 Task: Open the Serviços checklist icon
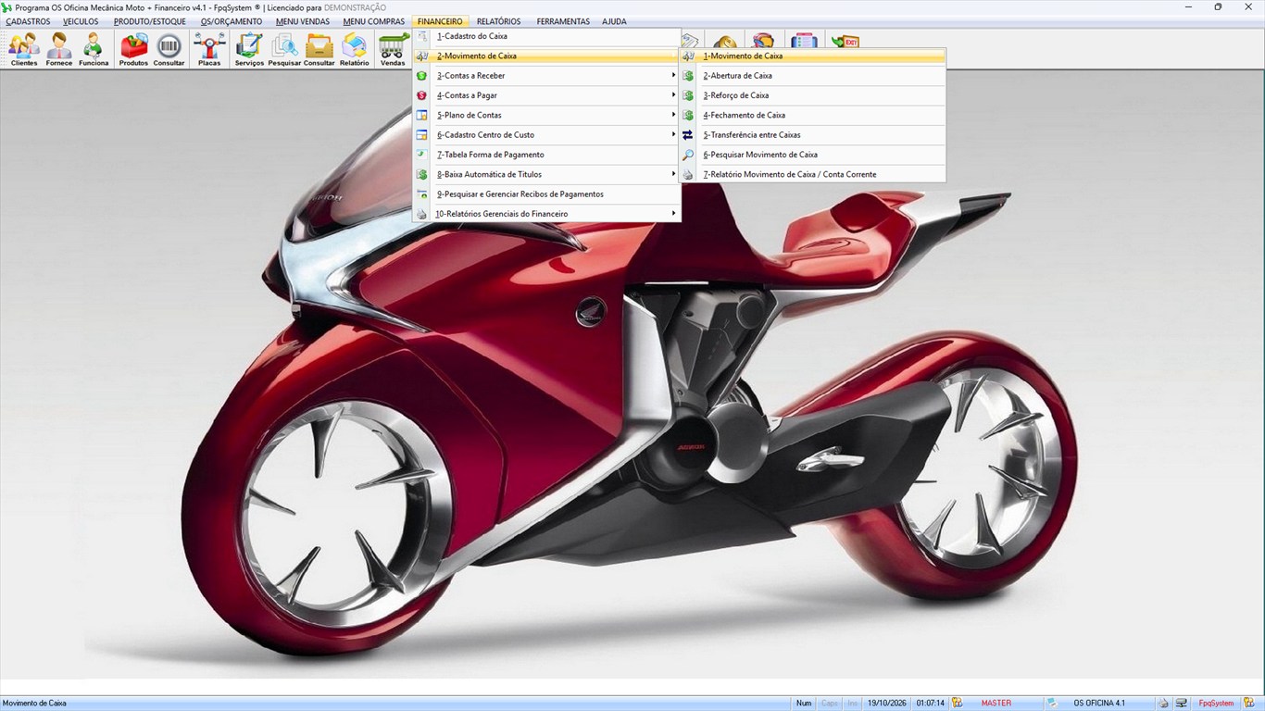point(249,49)
